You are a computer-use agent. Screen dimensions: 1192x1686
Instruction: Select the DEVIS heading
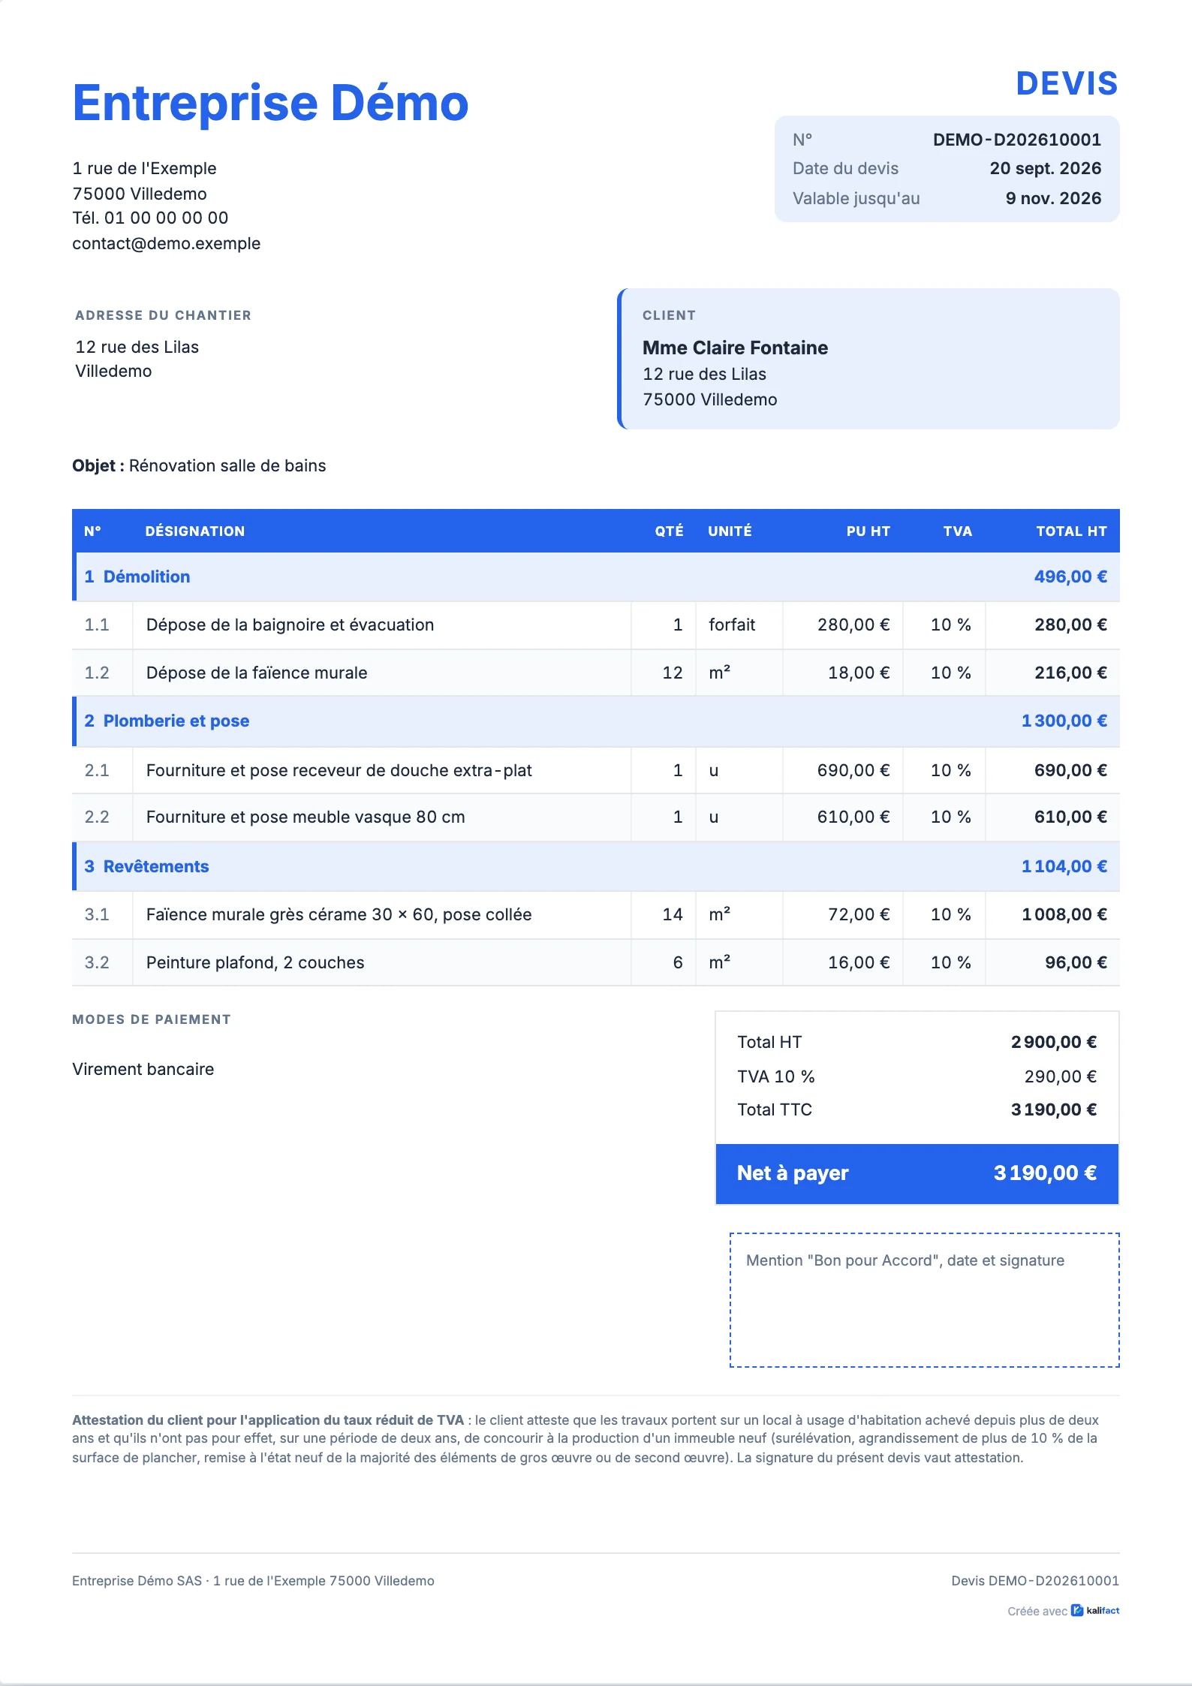(1067, 83)
